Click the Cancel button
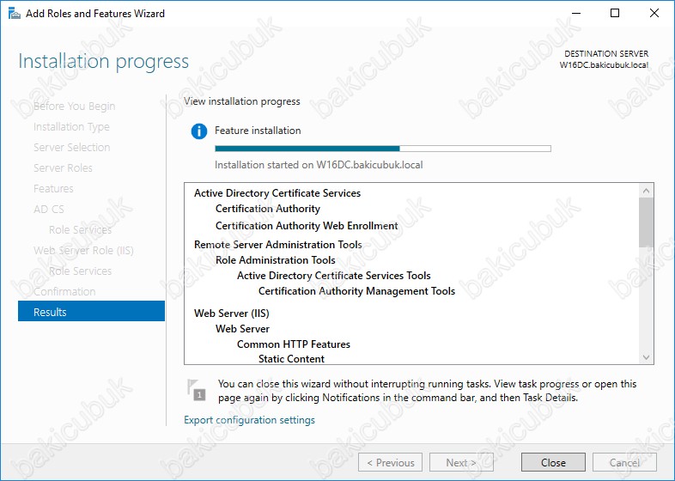This screenshot has width=675, height=481. 624,462
